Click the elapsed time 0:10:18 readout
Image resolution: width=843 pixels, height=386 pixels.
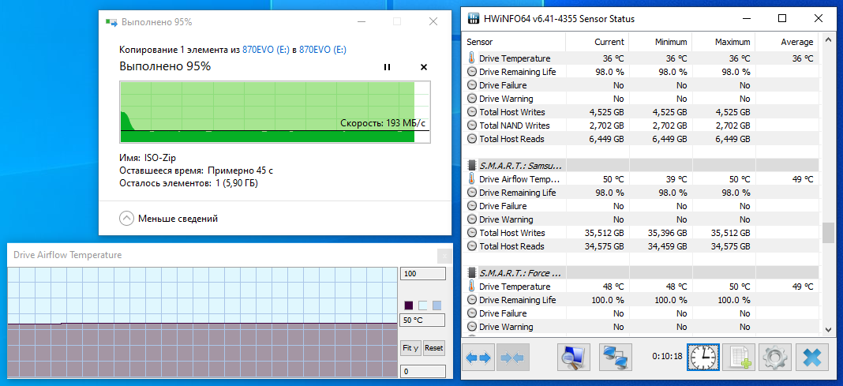tap(667, 356)
